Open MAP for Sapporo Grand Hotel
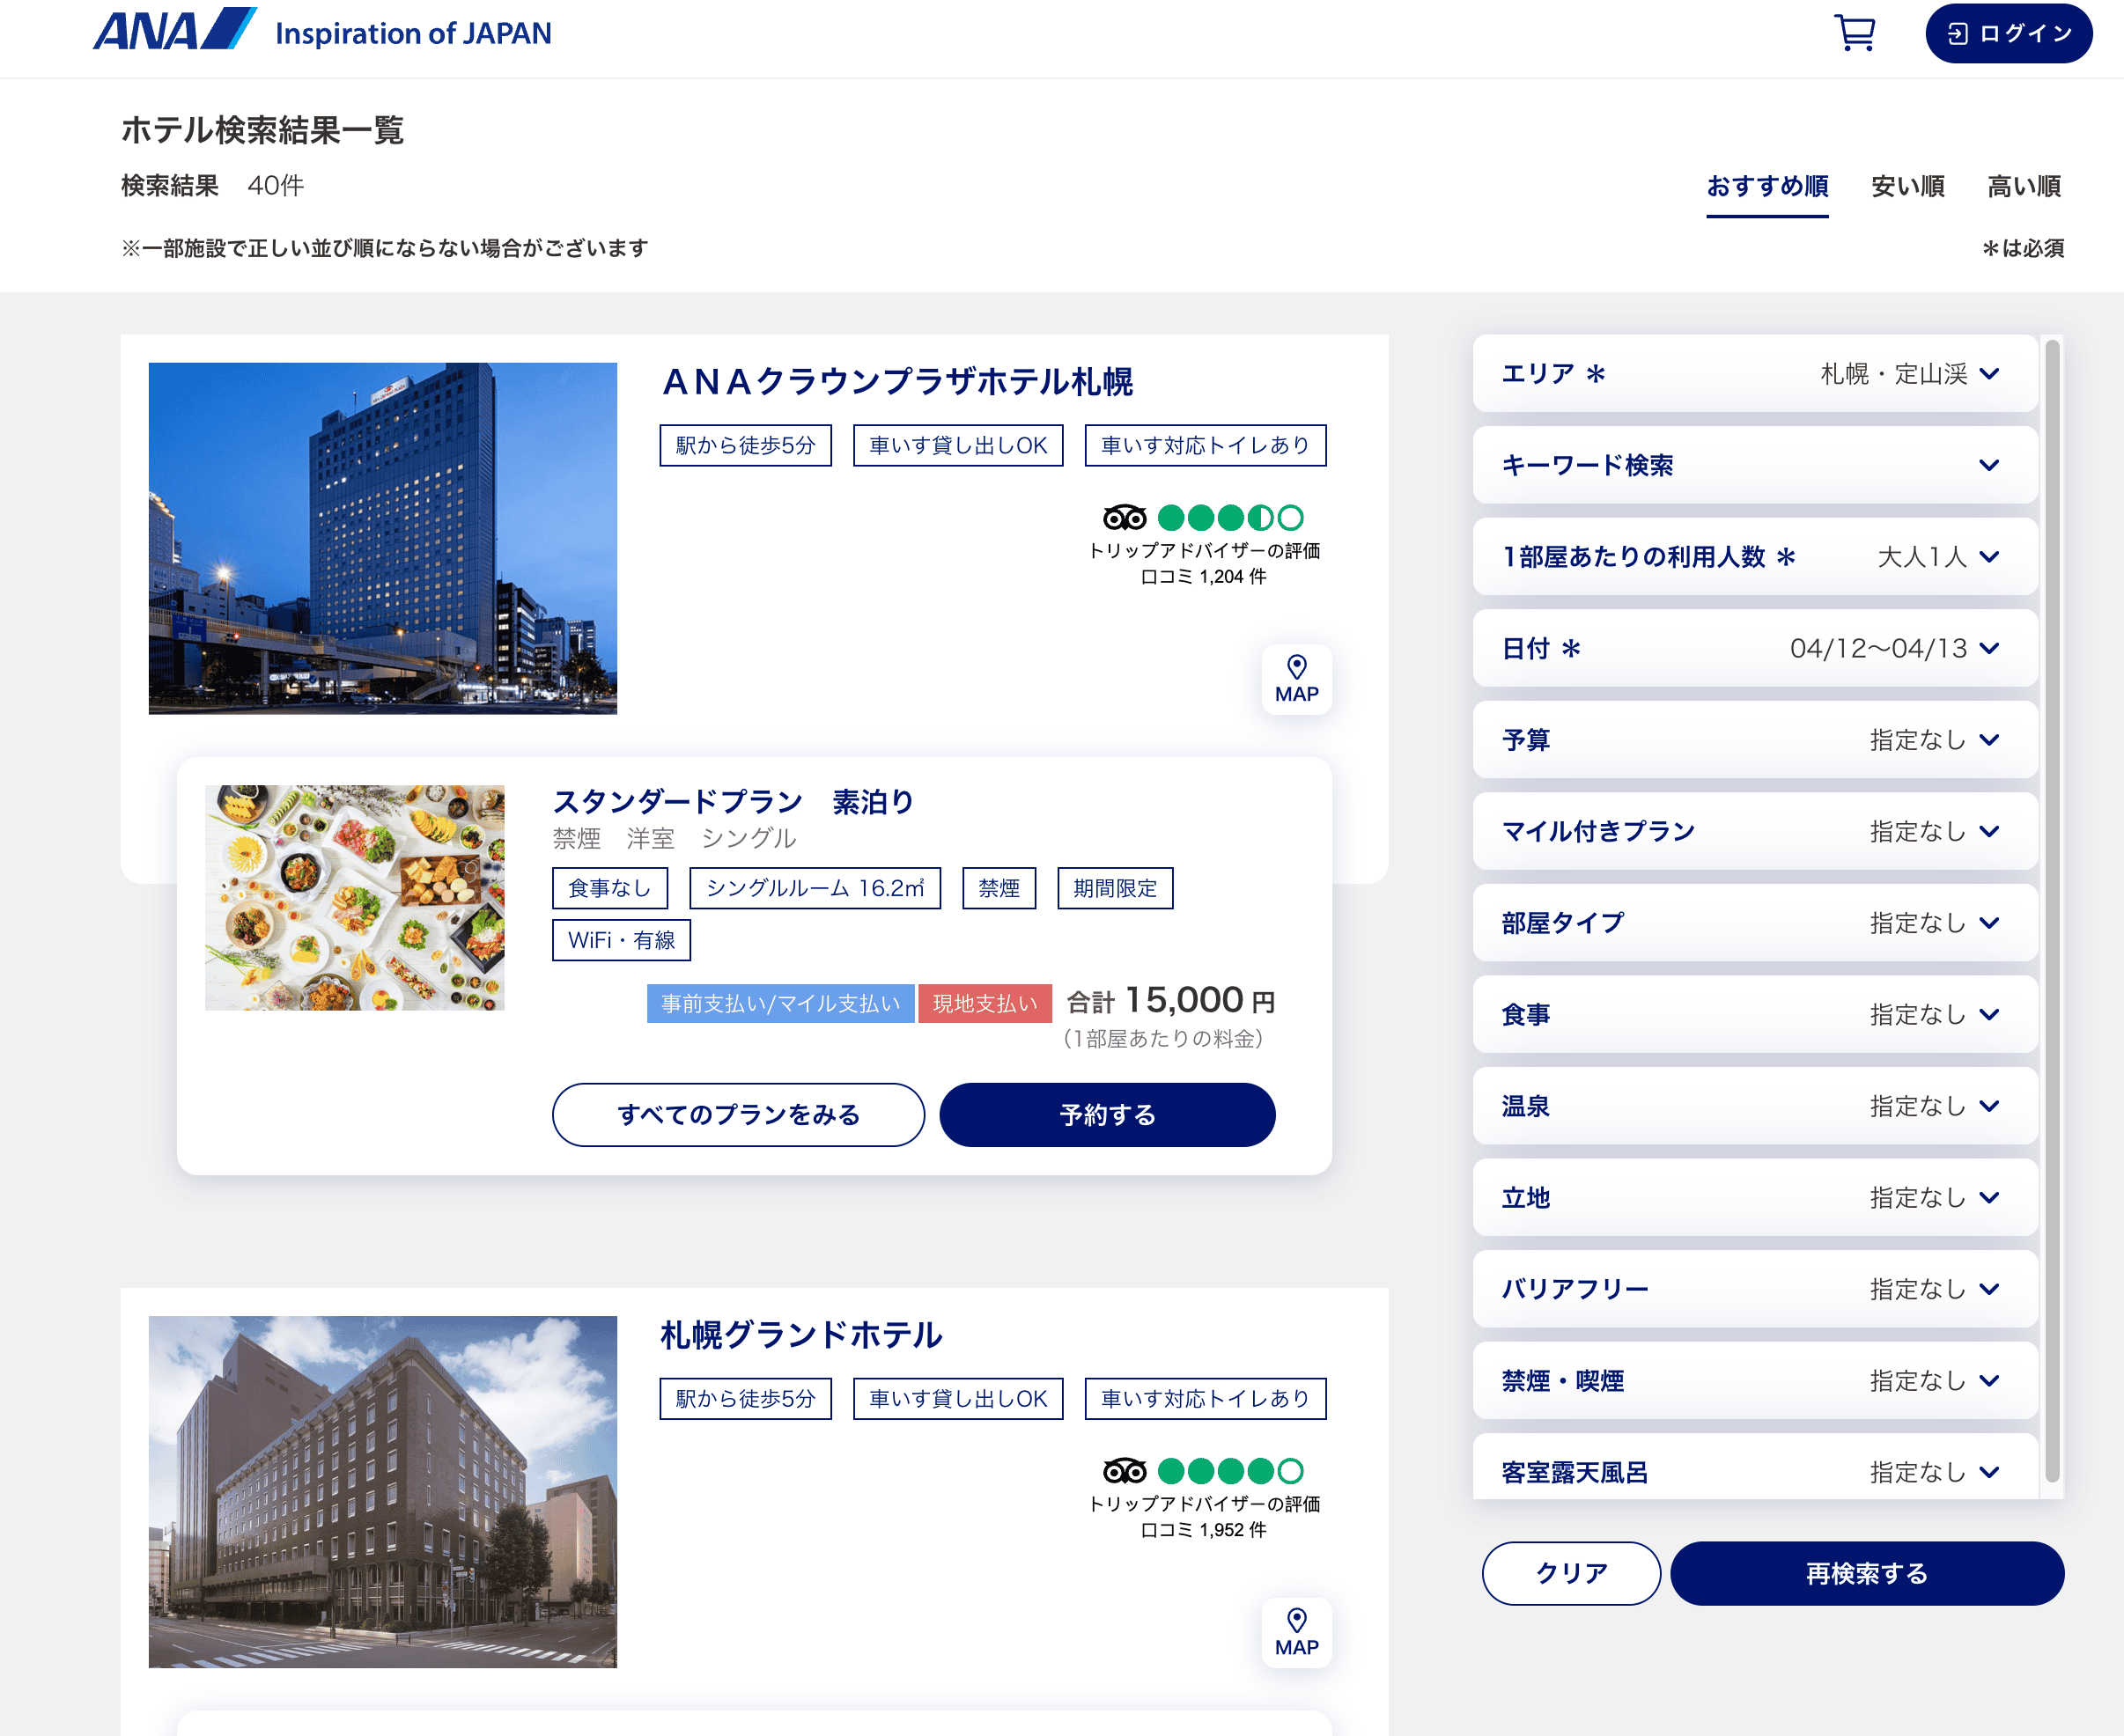This screenshot has width=2124, height=1736. (1295, 1633)
